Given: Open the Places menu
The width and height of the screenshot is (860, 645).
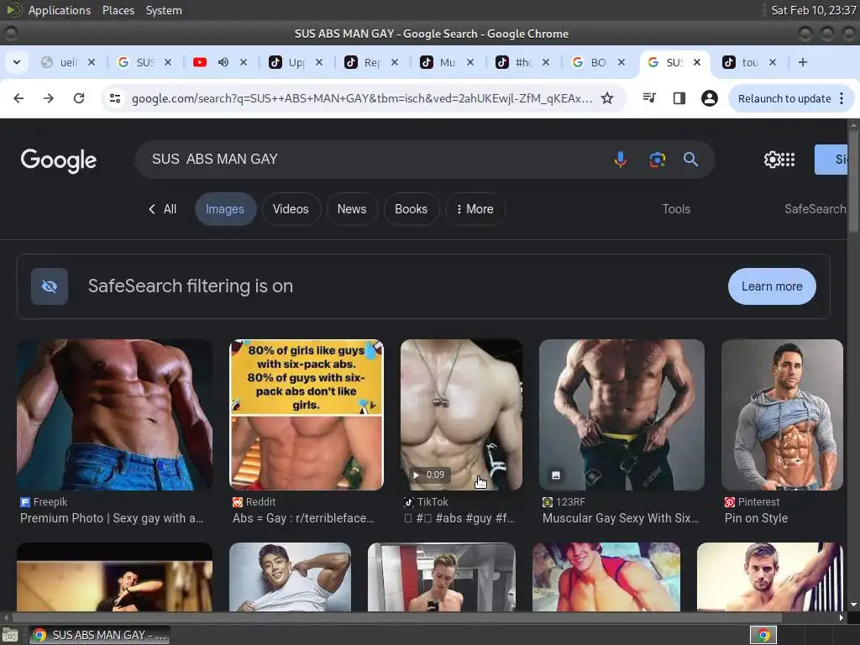Looking at the screenshot, I should 118,10.
